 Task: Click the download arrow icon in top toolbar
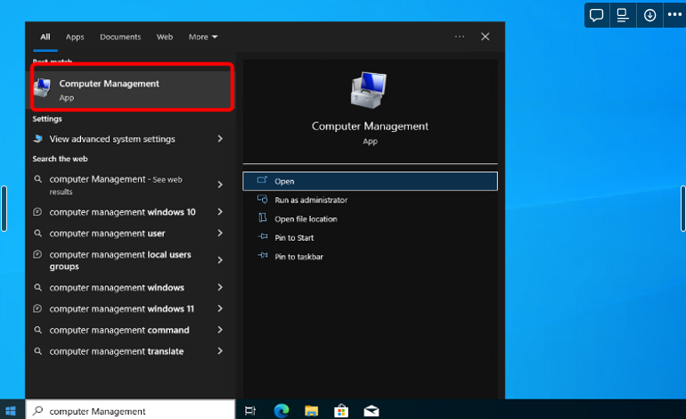click(x=649, y=15)
